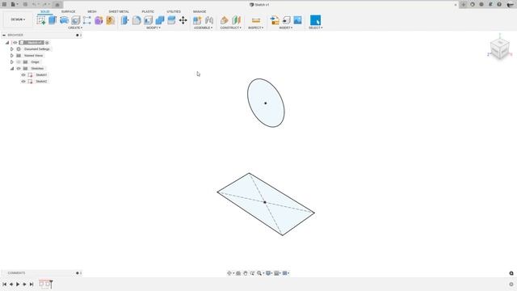Toggle visibility of the Origin folder

click(19, 62)
